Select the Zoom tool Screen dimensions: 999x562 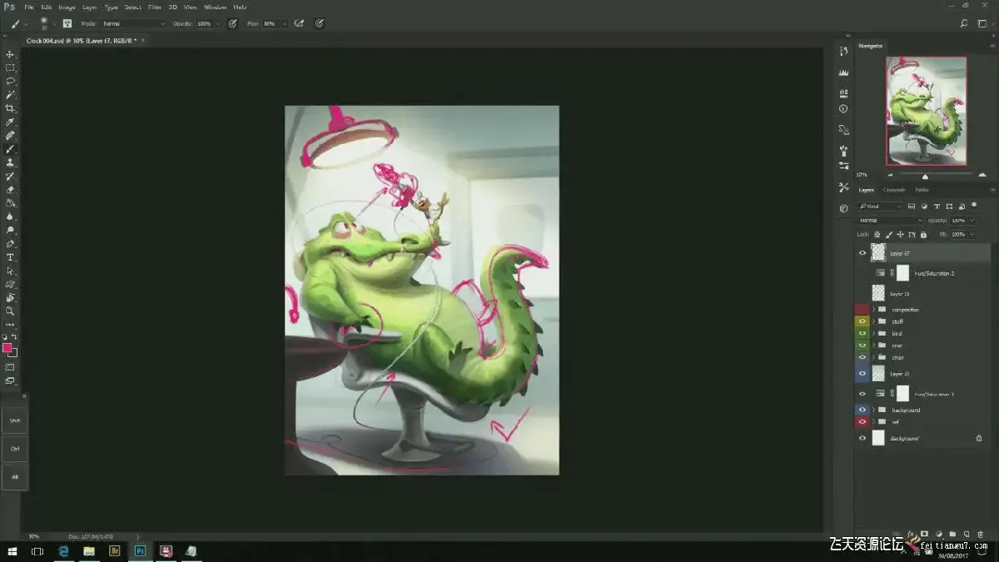click(10, 311)
